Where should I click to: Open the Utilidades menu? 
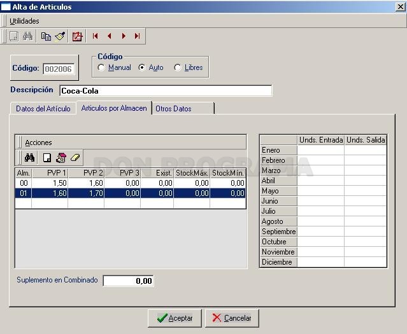[24, 21]
